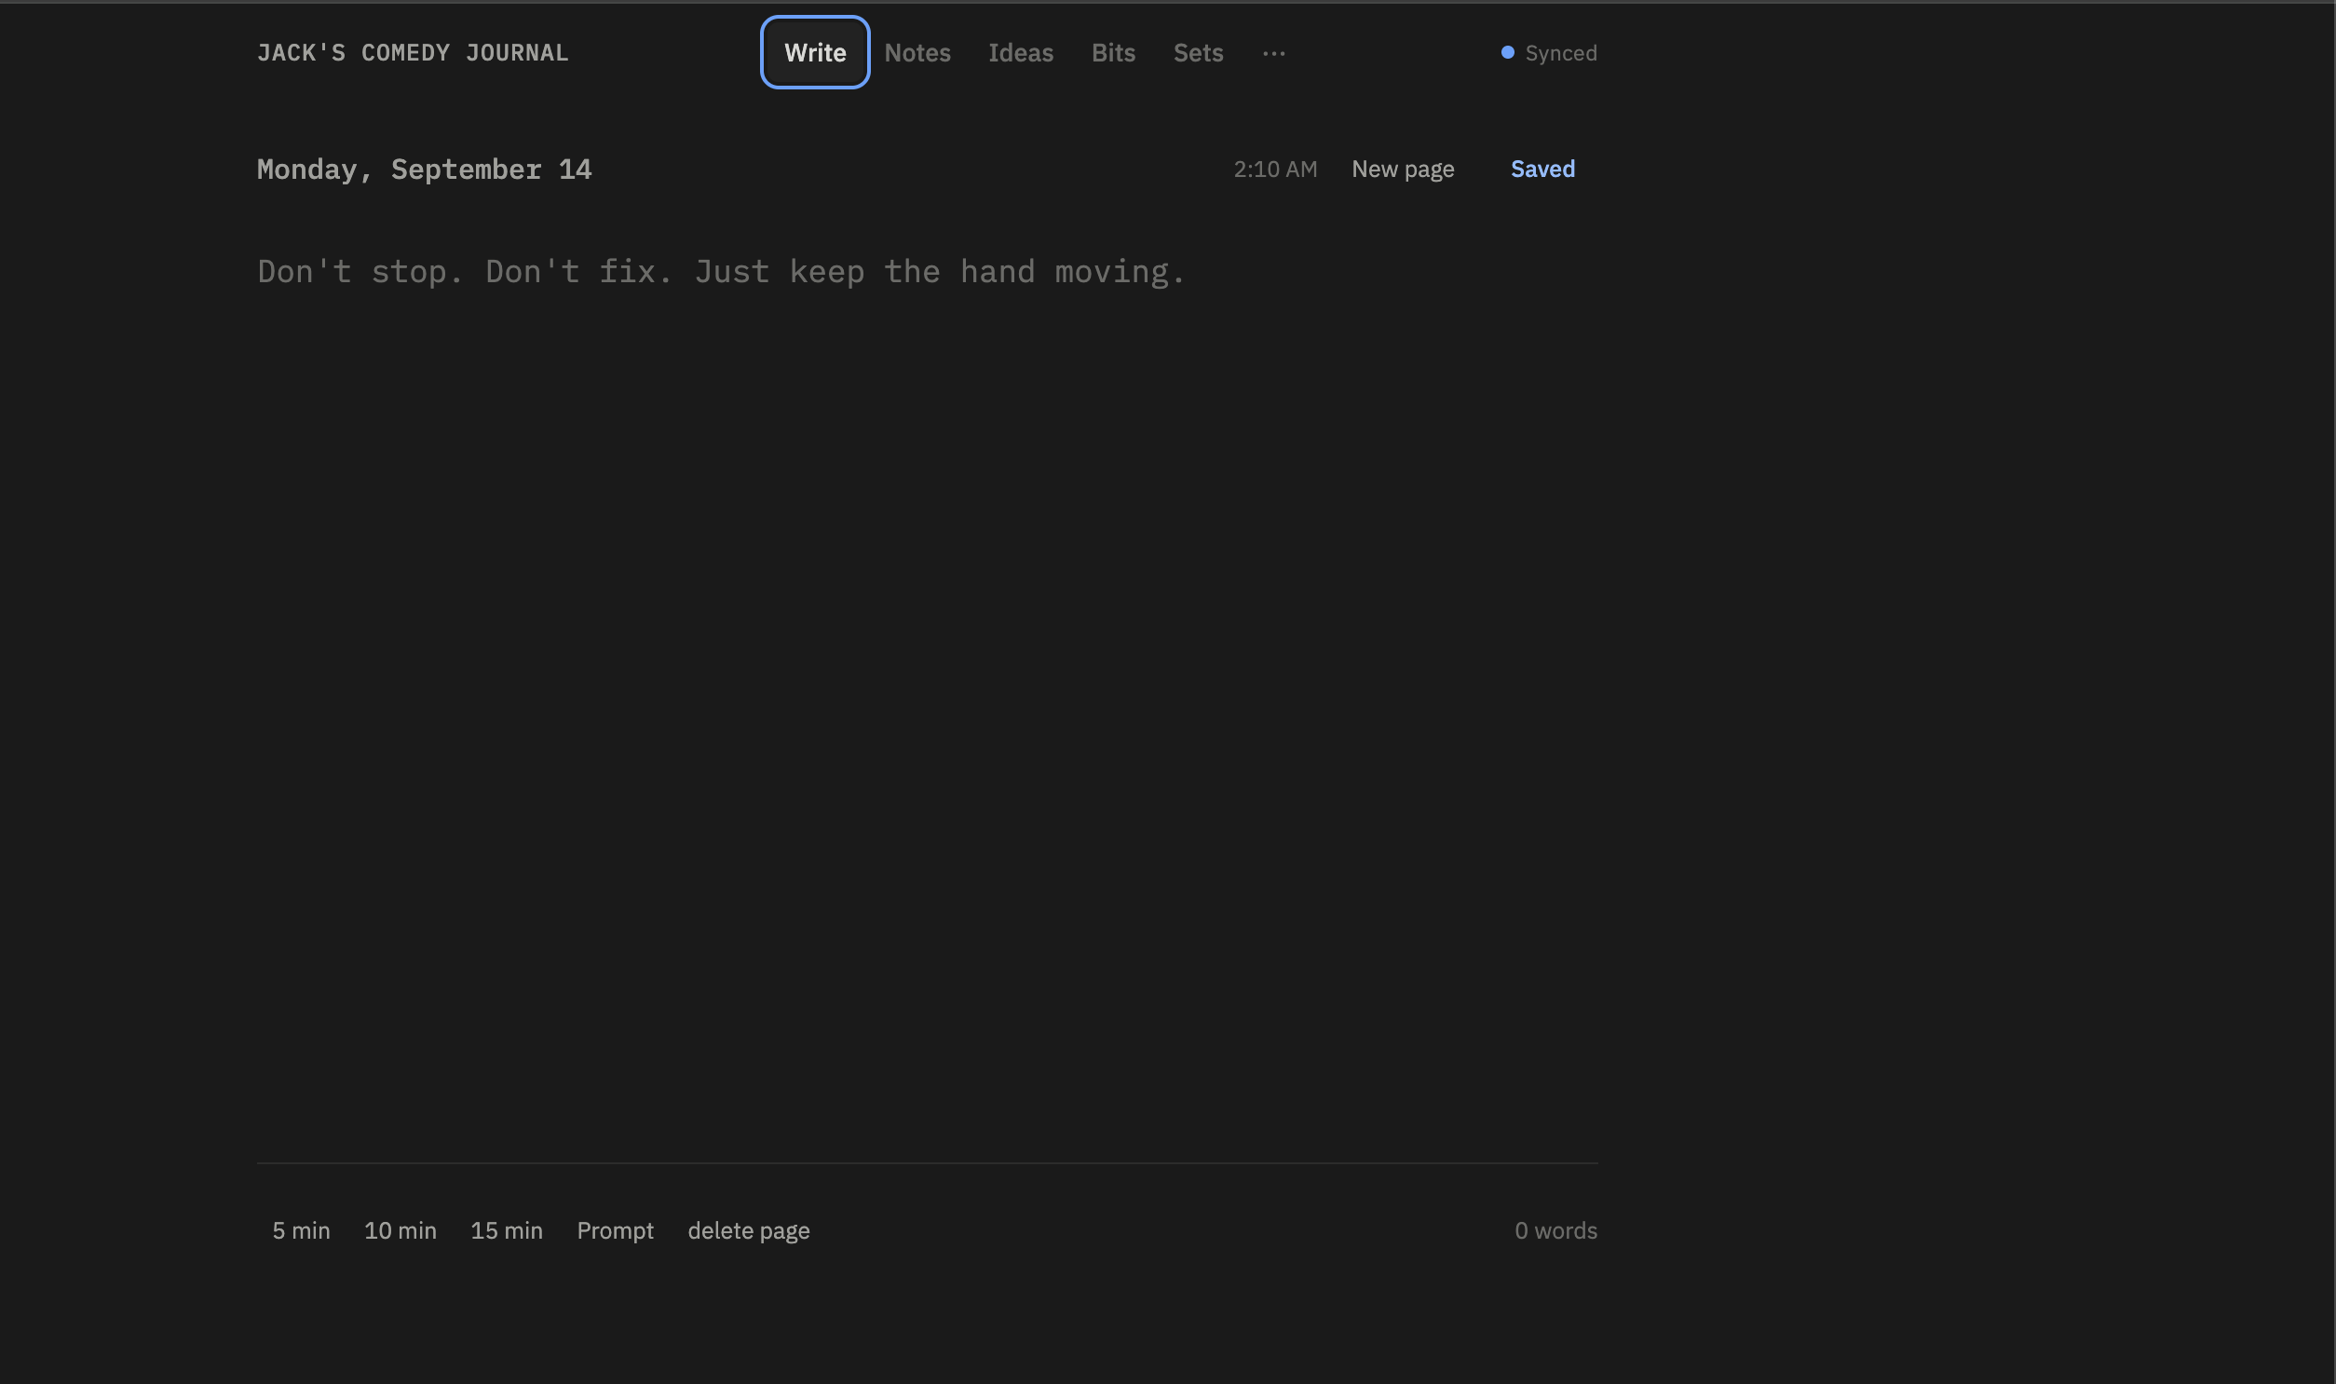Viewport: 2336px width, 1384px height.
Task: Click the 2:10 AM timestamp
Action: point(1274,169)
